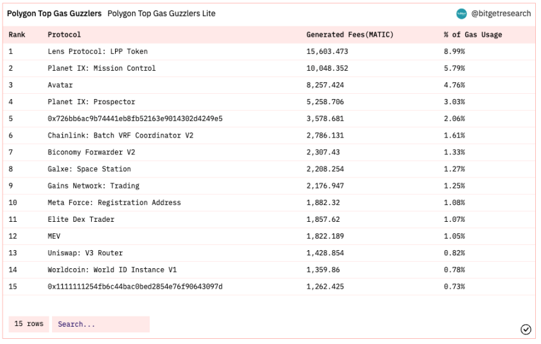Select Gains Network: Trading cell

click(x=94, y=186)
